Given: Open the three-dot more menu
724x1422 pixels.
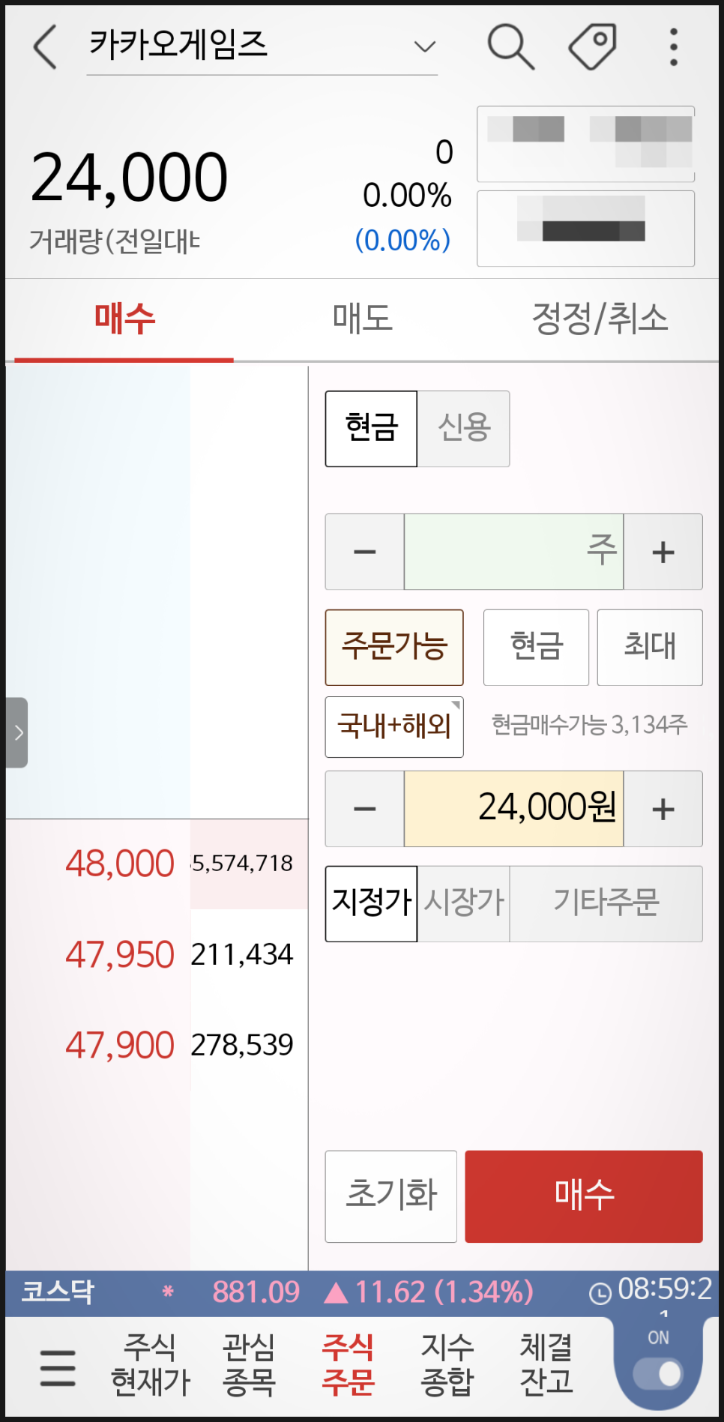Looking at the screenshot, I should click(674, 46).
